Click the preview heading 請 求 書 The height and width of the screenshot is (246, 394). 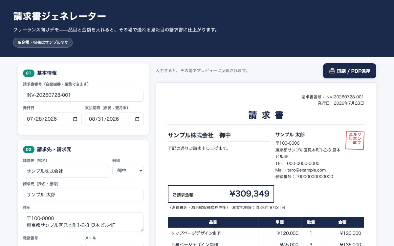click(266, 115)
